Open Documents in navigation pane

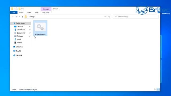pyautogui.click(x=21, y=33)
